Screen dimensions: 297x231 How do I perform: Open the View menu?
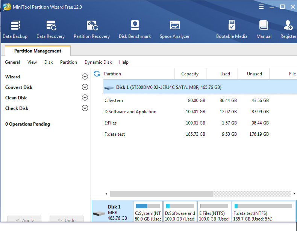tap(32, 62)
